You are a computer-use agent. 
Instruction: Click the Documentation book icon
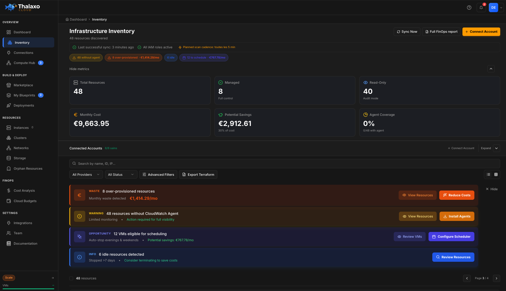coord(9,244)
